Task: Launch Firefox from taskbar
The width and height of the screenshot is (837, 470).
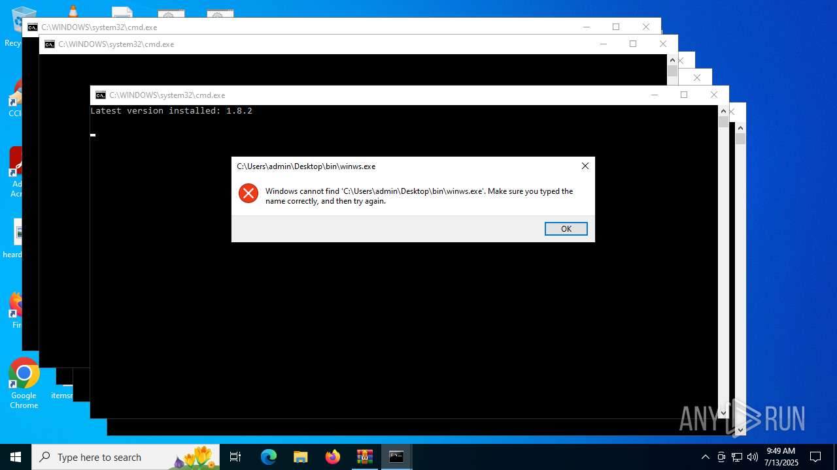Action: click(x=333, y=457)
